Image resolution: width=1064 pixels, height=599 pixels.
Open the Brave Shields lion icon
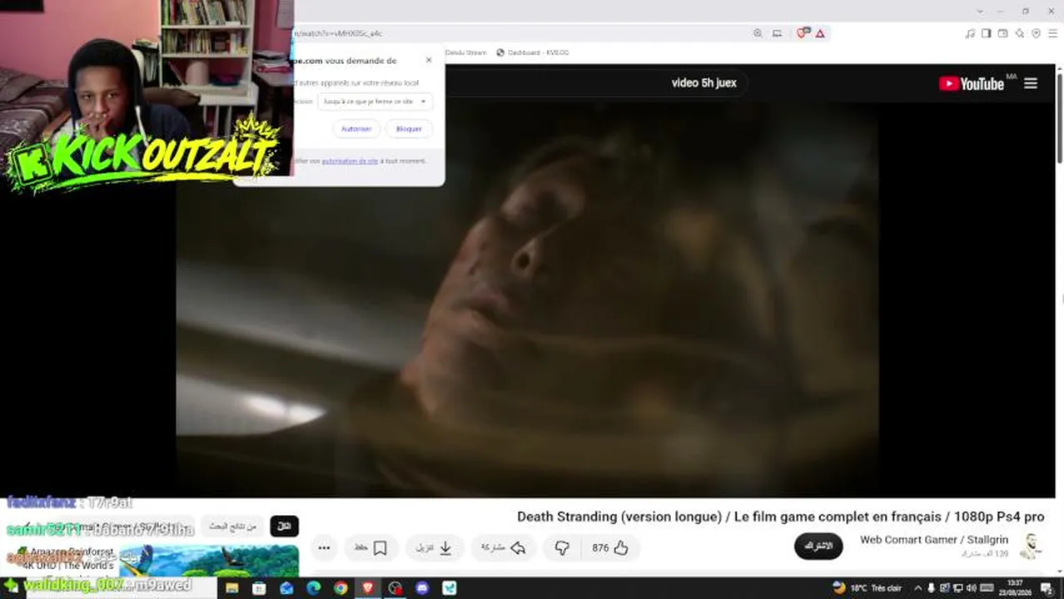(x=803, y=33)
